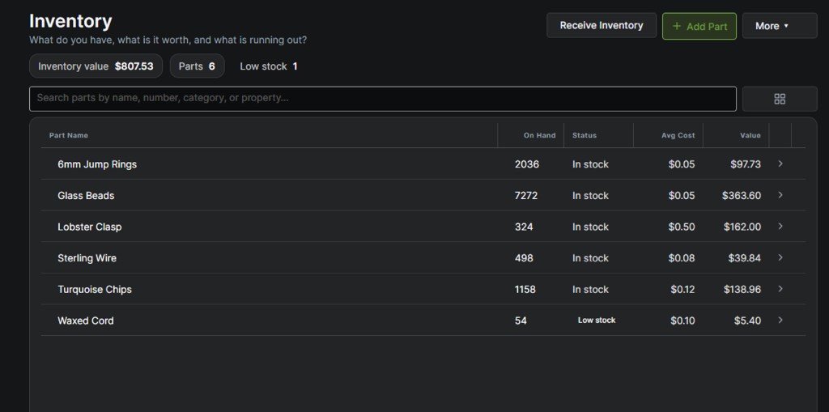
Task: Switch to grid view layout icon
Action: click(780, 99)
